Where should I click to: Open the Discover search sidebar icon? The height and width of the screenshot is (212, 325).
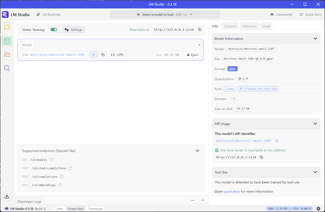7,68
